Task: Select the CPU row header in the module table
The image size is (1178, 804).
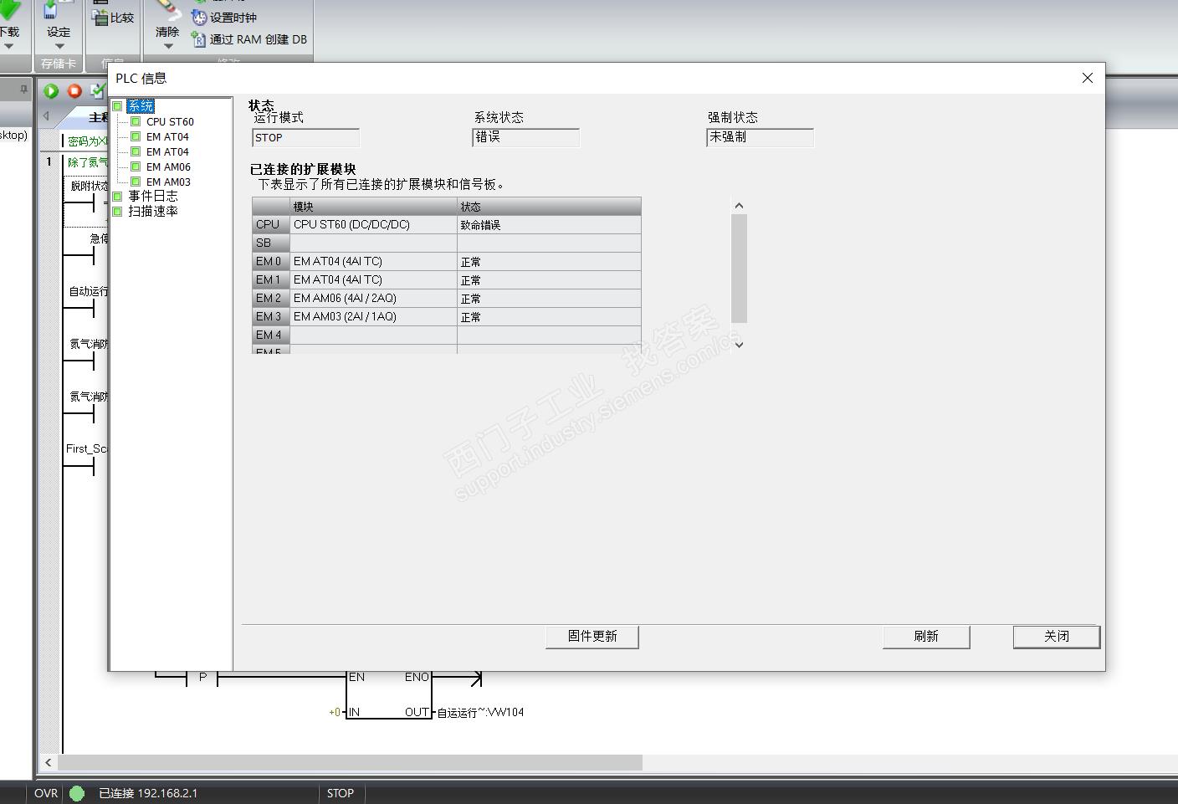Action: pos(271,225)
